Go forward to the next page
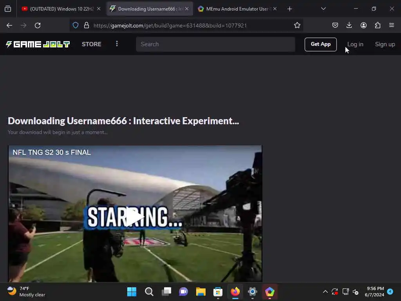 [23, 25]
